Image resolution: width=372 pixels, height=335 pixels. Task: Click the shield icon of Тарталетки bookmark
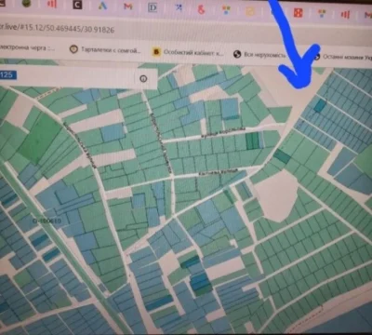pos(73,49)
